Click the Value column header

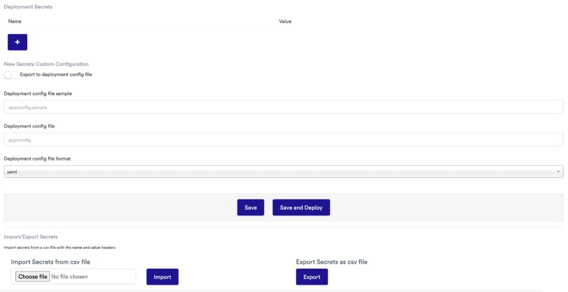pos(285,22)
